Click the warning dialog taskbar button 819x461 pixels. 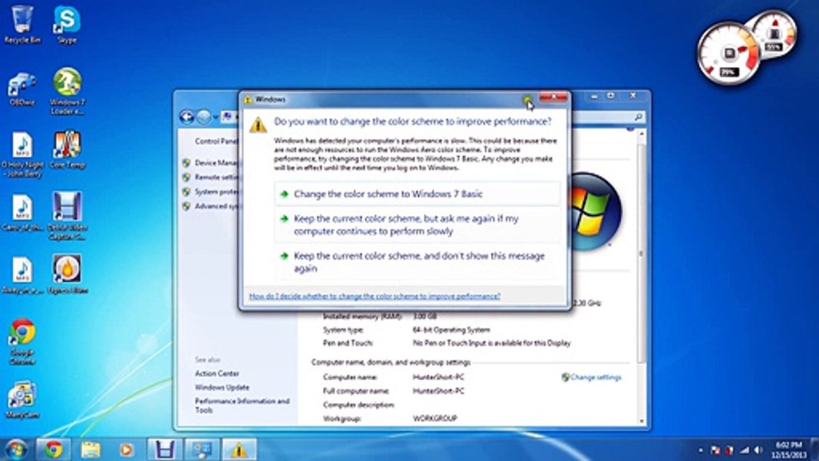point(239,449)
